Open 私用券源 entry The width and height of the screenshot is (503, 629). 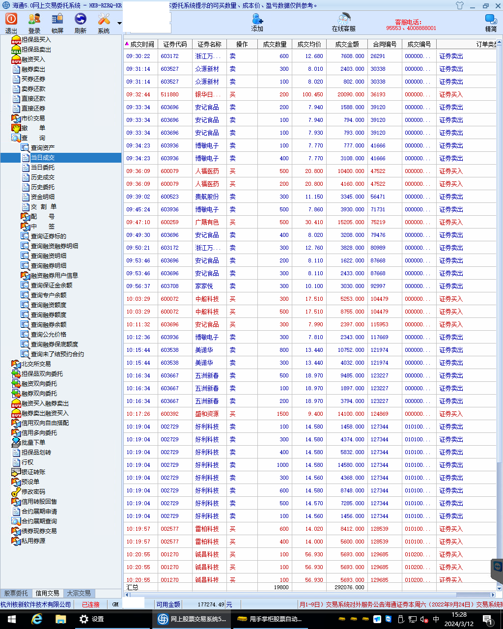tap(33, 541)
